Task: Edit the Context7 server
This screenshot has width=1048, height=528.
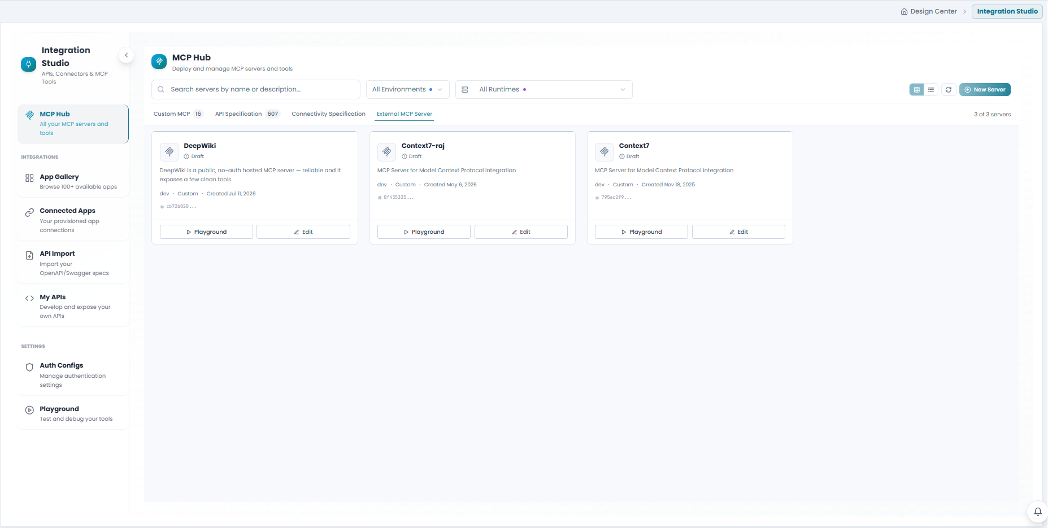Action: click(x=738, y=232)
